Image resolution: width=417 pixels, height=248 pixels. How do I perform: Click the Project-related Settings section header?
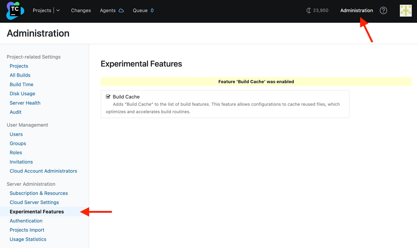pyautogui.click(x=34, y=57)
